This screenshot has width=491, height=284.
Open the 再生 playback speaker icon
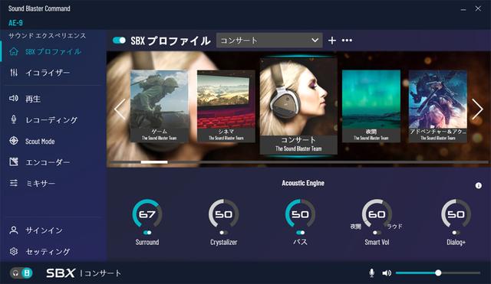[x=14, y=99]
